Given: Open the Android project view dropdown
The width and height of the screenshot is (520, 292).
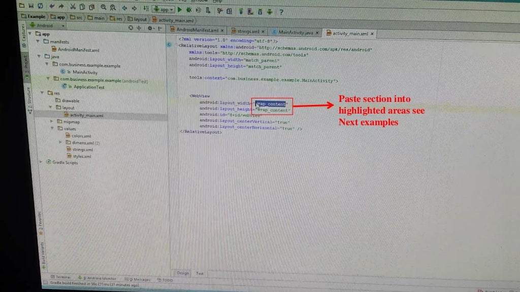Looking at the screenshot, I should 47,25.
